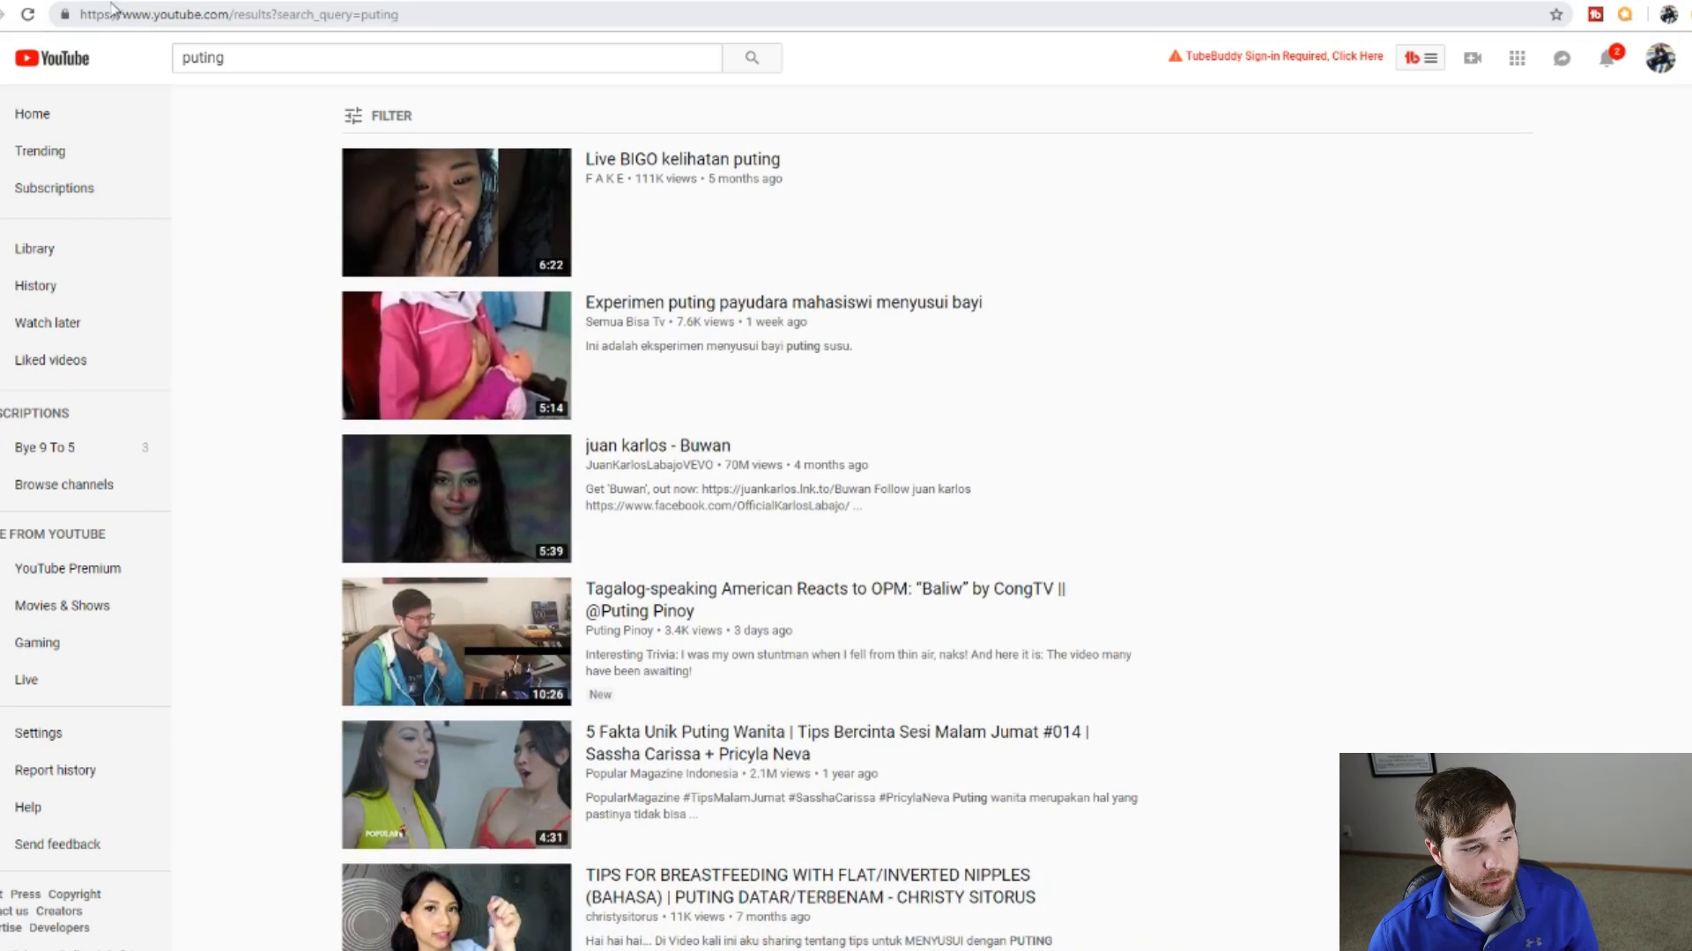Image resolution: width=1692 pixels, height=951 pixels.
Task: Open the browser profile avatar
Action: pyautogui.click(x=1668, y=14)
